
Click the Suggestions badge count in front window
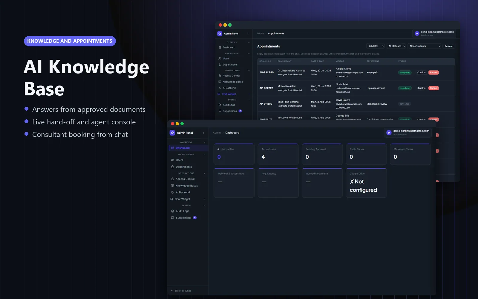[x=195, y=218]
